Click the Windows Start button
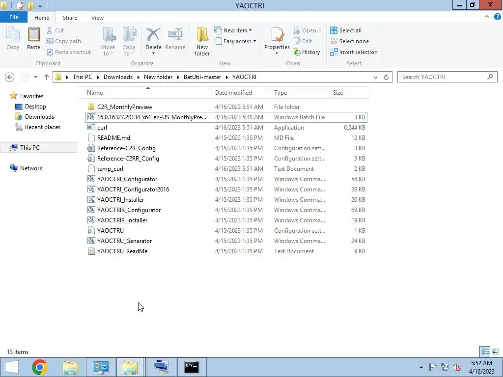The image size is (503, 377). pyautogui.click(x=12, y=367)
